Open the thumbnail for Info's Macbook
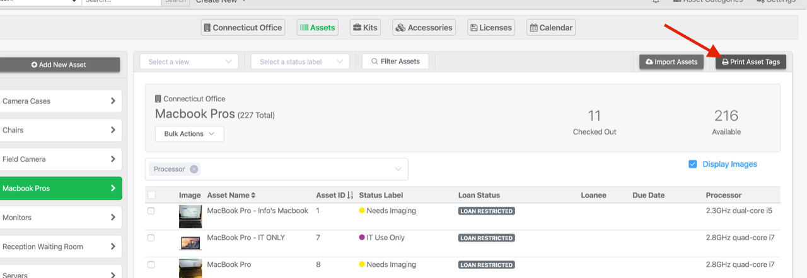807x278 pixels. pyautogui.click(x=190, y=216)
